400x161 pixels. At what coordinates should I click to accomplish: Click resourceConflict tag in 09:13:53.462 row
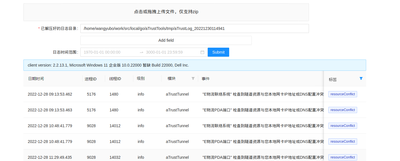coord(342,94)
